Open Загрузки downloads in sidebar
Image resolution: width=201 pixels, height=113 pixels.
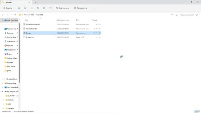(10, 33)
